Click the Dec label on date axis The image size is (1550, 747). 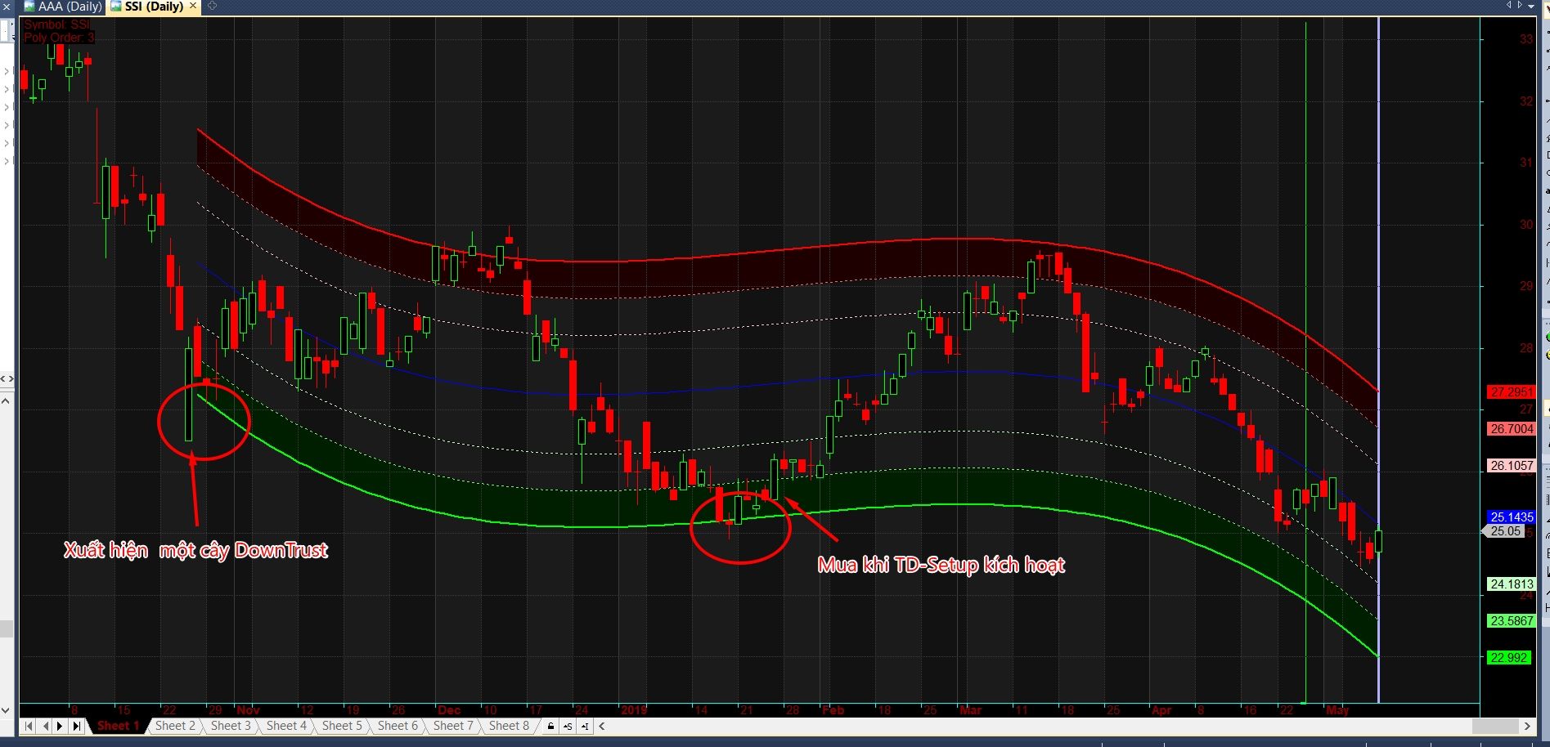click(x=449, y=710)
